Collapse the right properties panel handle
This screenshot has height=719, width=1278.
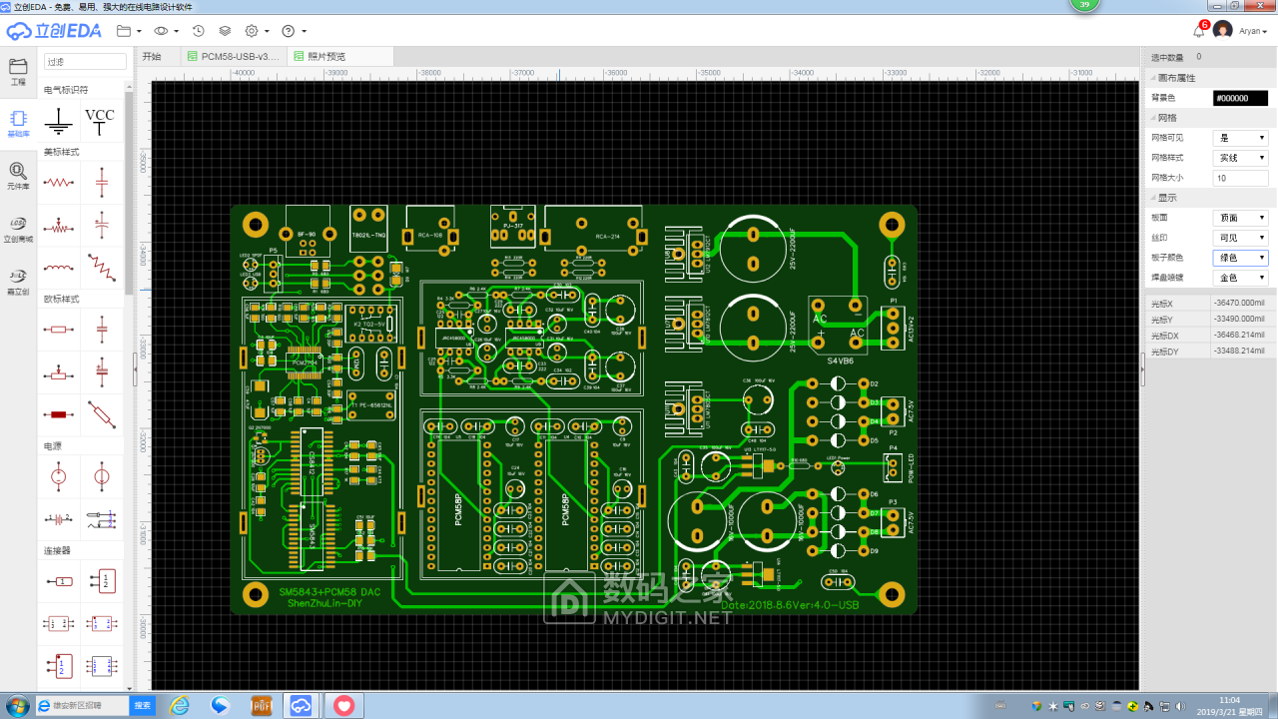tap(1143, 368)
